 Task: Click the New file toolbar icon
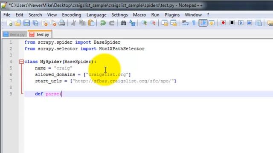pos(9,23)
